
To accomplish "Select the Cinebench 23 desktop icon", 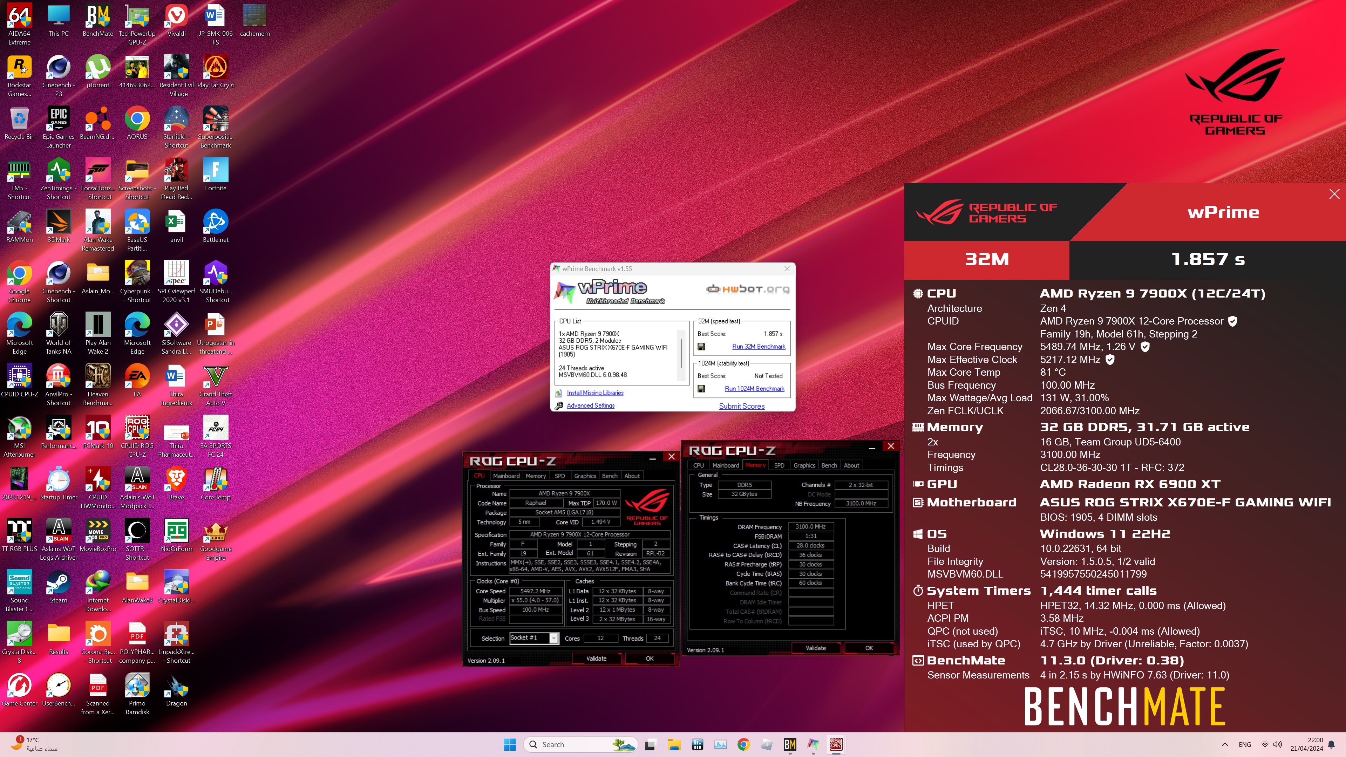I will (59, 76).
